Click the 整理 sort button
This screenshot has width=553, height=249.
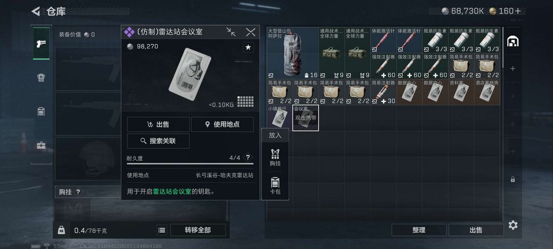(419, 230)
